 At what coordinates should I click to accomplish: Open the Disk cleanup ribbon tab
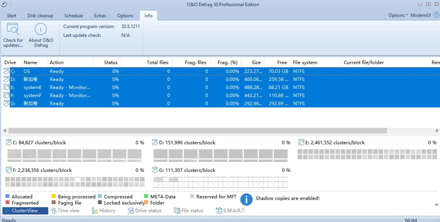tap(40, 16)
